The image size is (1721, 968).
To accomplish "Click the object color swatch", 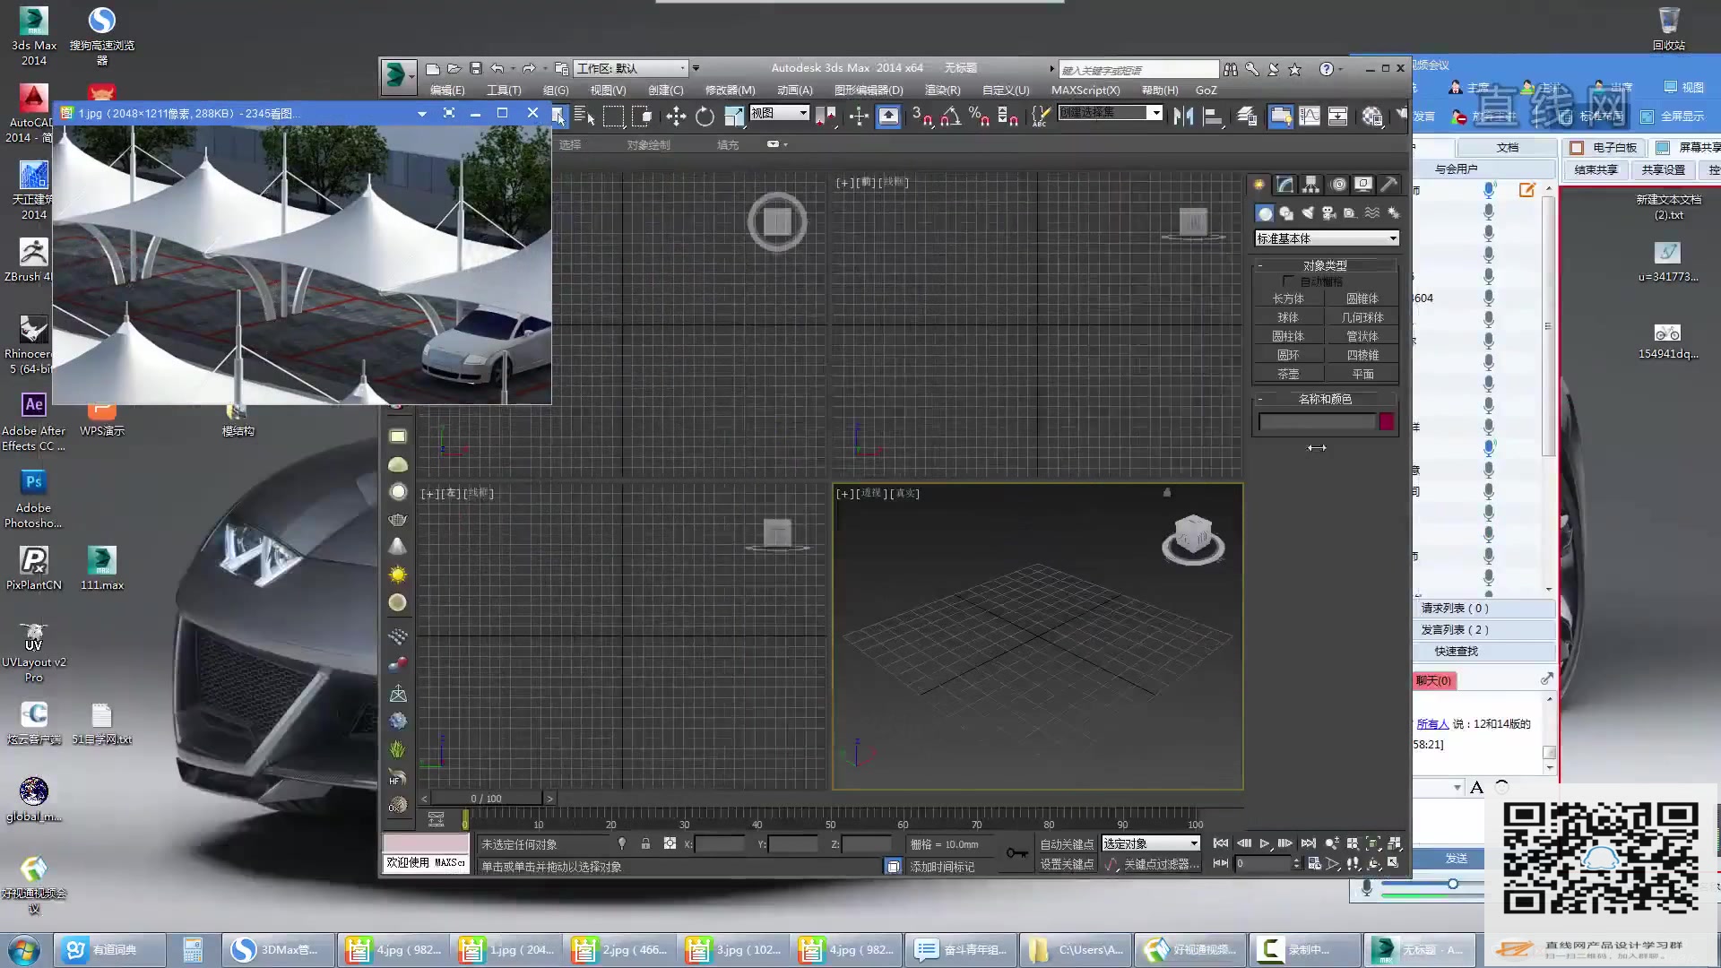I will (1387, 421).
